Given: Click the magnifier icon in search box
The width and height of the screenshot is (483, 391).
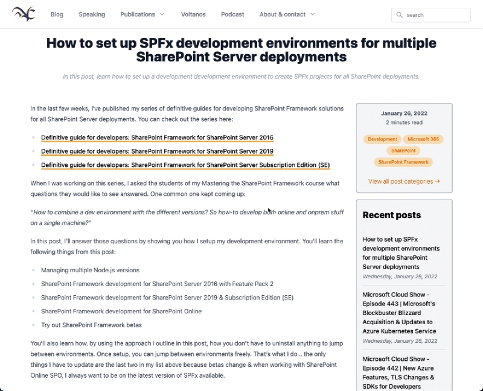Looking at the screenshot, I should click(399, 14).
